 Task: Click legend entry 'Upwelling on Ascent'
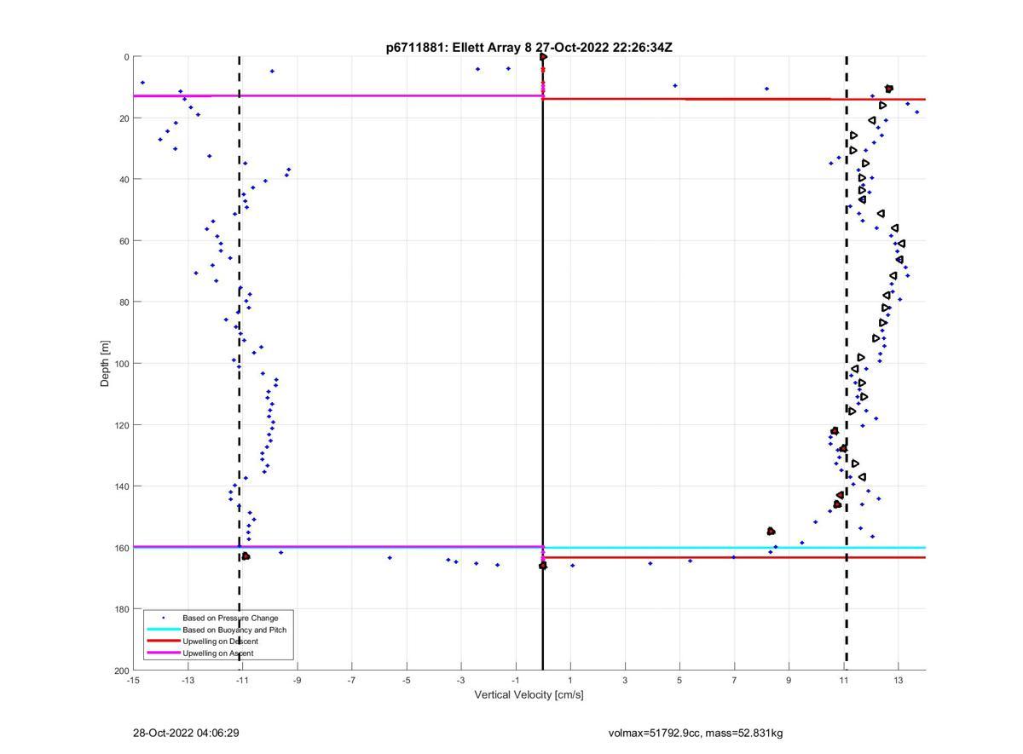[x=217, y=653]
